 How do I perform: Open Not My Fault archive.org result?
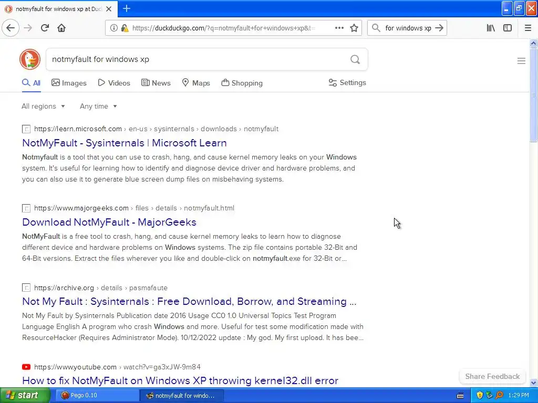click(189, 301)
